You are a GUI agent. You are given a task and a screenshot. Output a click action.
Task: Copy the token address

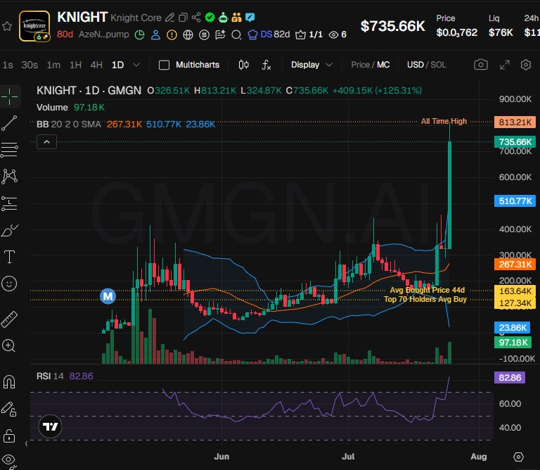coord(183,17)
